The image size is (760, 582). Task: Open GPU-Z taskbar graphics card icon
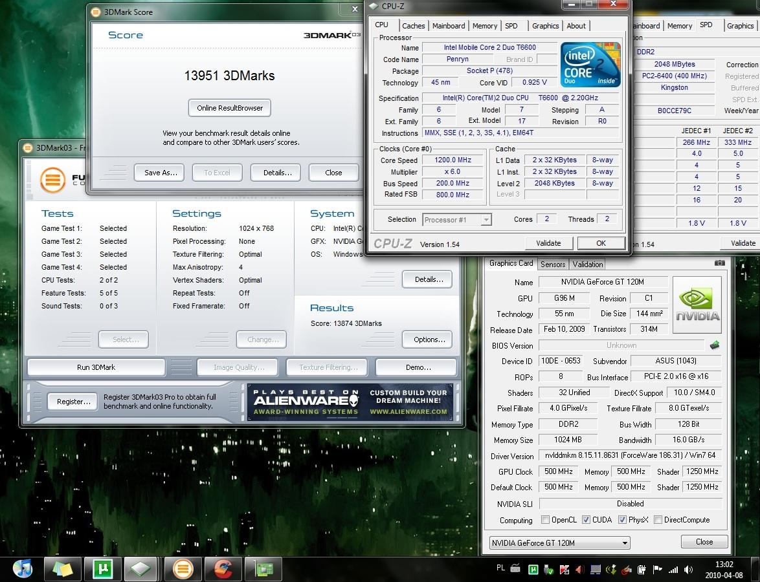tap(263, 568)
